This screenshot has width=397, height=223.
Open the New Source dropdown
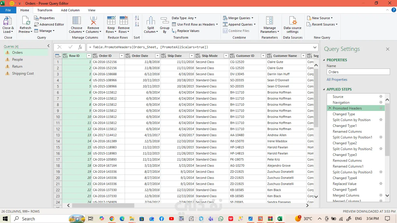coord(320,18)
